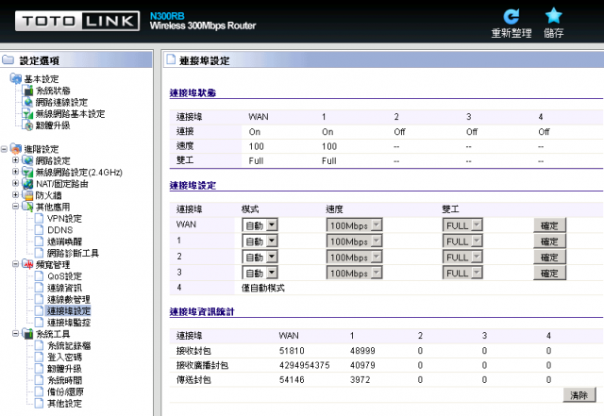604x416 pixels.
Task: Select 連接埠設定 in the sidebar tree
Action: (x=69, y=311)
